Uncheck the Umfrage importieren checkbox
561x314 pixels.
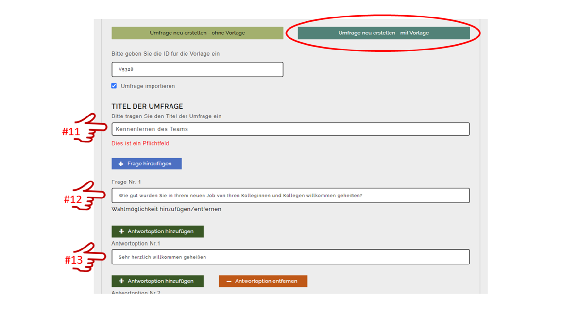[114, 86]
